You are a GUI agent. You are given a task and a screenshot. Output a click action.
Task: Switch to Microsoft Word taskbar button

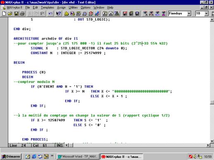[78, 156]
